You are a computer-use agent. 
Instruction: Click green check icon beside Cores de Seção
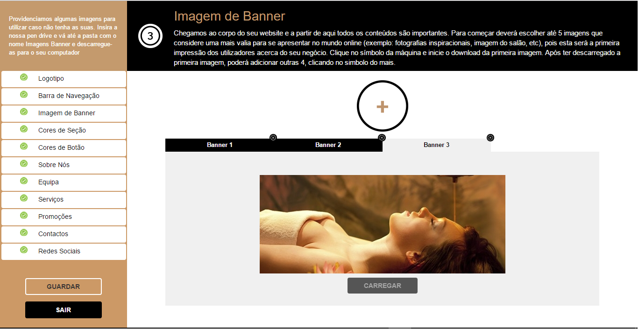(24, 129)
